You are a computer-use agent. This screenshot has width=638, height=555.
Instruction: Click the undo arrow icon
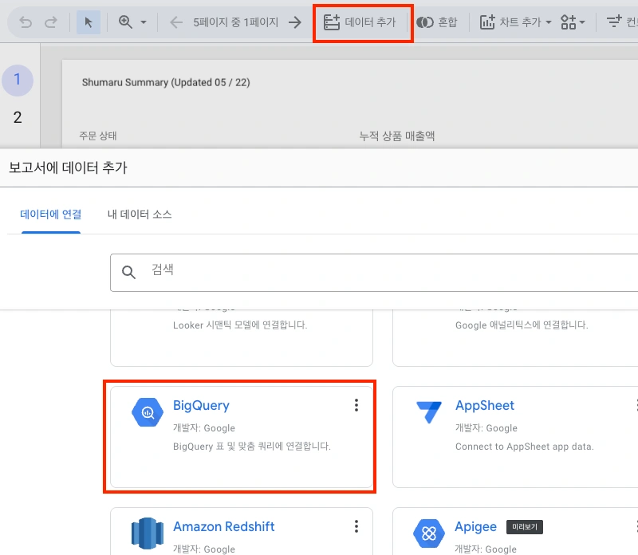26,22
